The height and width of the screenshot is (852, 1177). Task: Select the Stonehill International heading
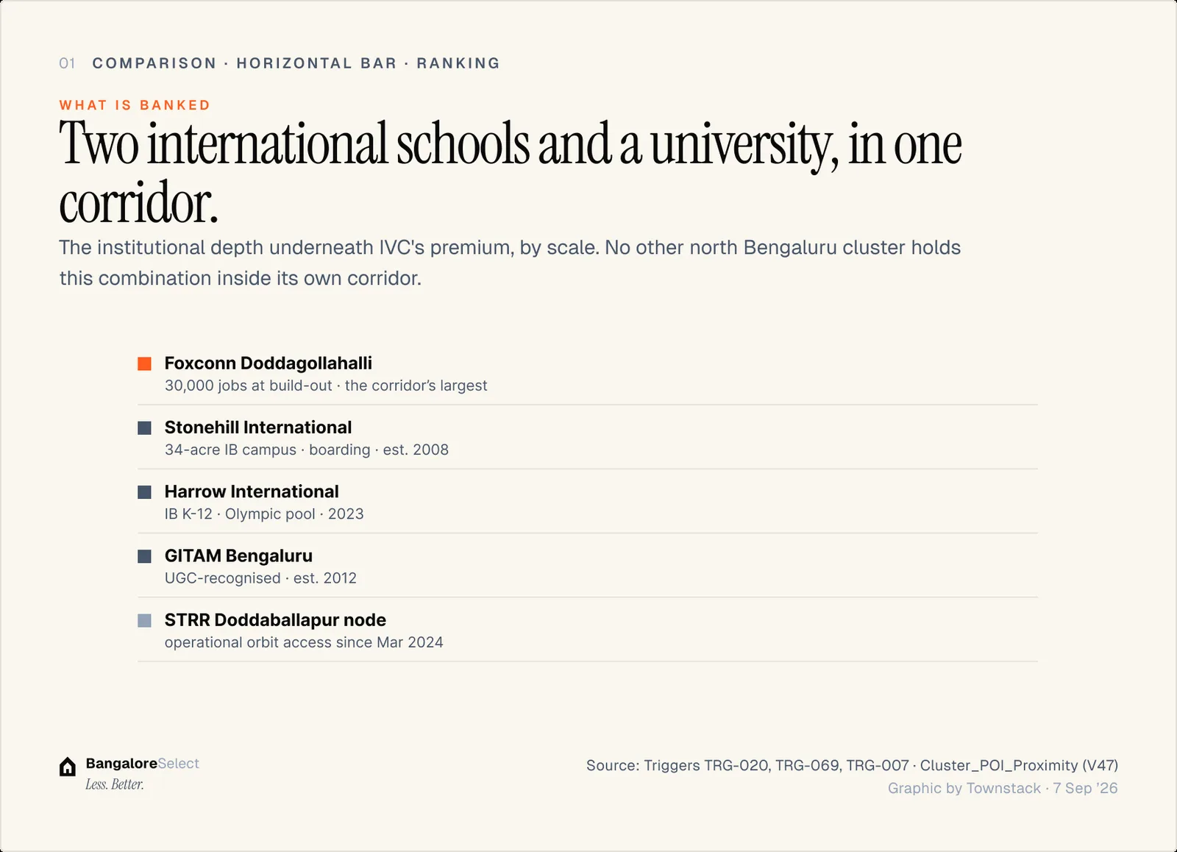[258, 427]
